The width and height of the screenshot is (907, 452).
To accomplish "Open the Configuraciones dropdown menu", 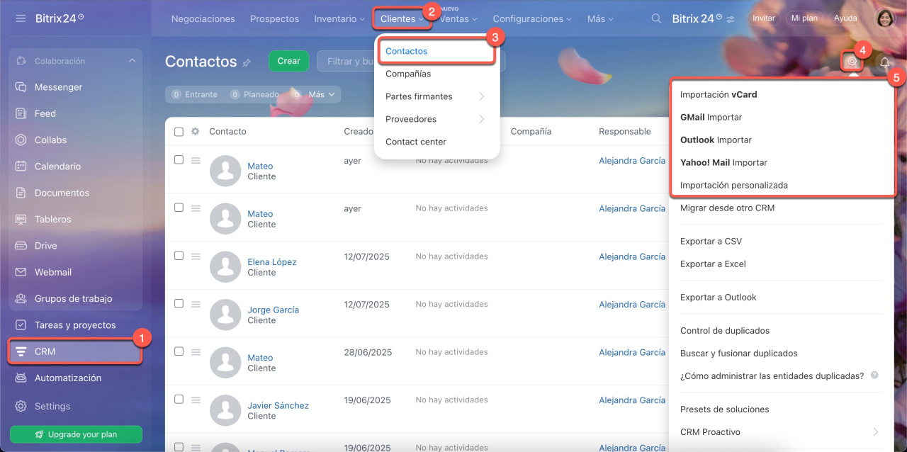I will (532, 18).
